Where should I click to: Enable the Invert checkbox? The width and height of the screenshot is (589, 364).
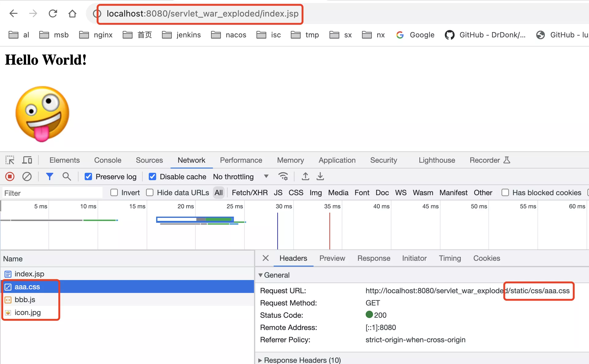coord(114,193)
